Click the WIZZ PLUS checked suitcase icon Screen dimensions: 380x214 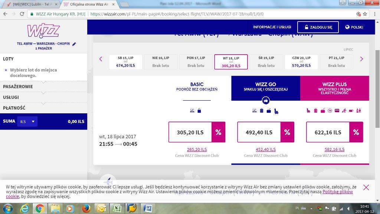point(315,111)
